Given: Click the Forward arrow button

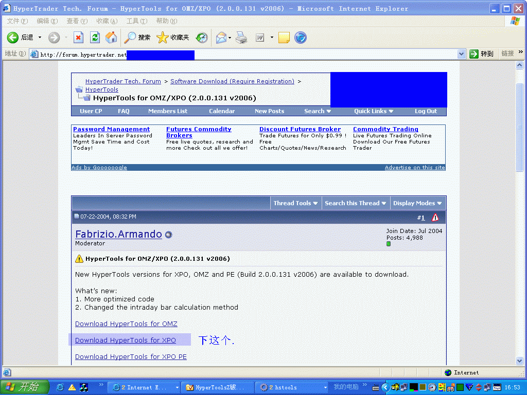Looking at the screenshot, I should [x=54, y=38].
